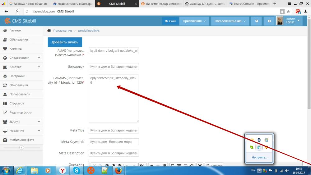Click the Настроить... tray link
Viewport: 311px width, 175px height.
coord(259,158)
